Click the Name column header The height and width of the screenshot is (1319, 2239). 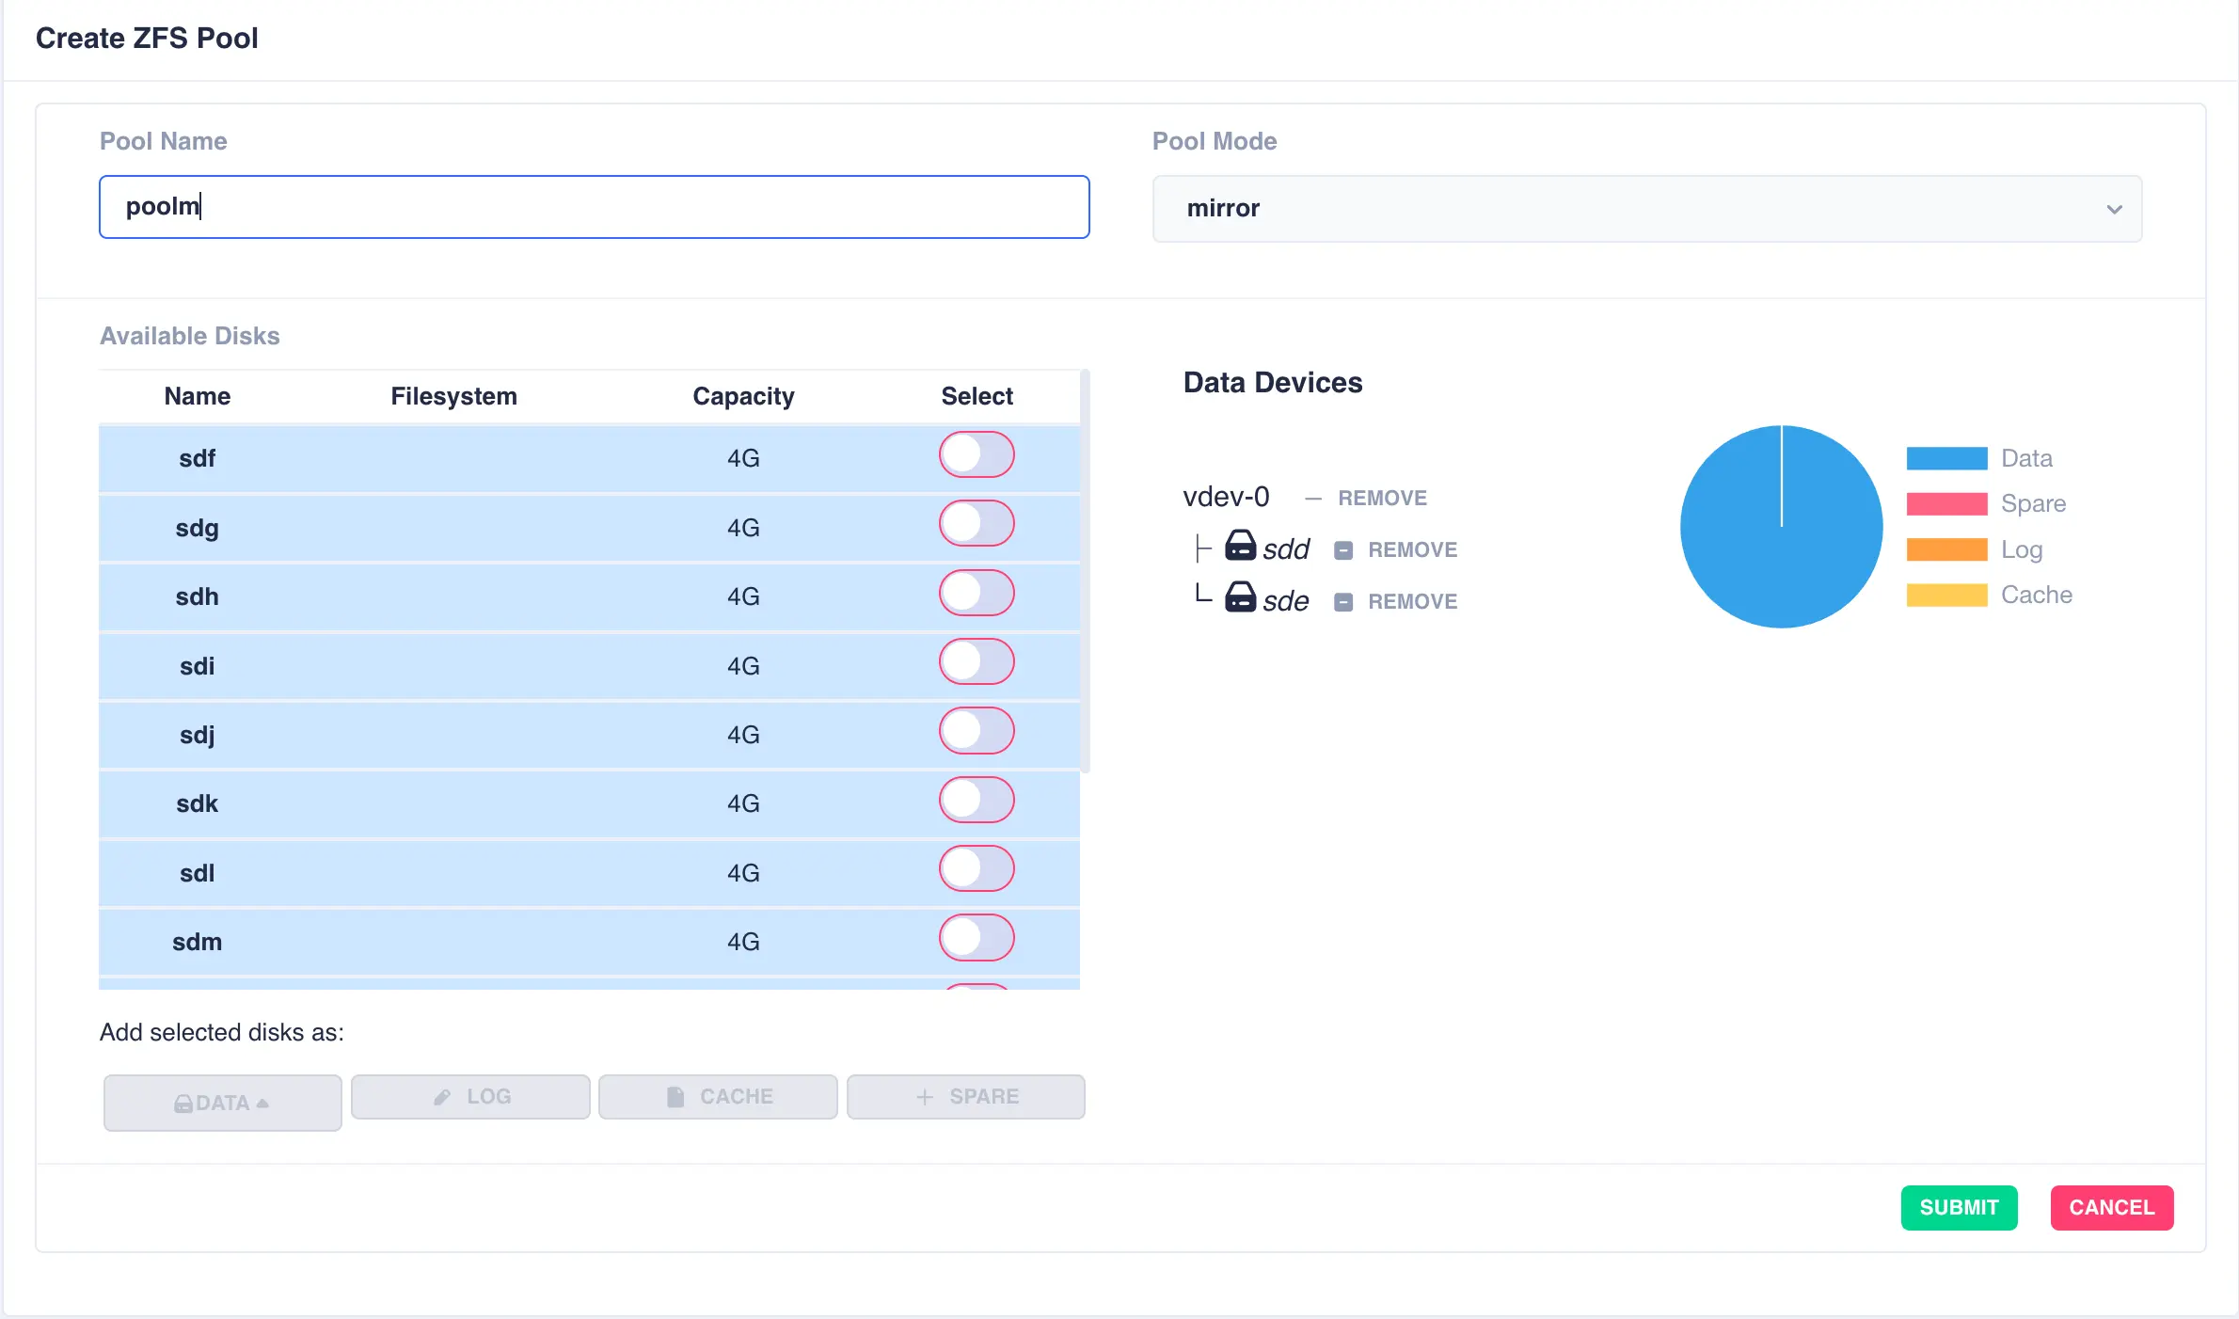click(x=198, y=396)
